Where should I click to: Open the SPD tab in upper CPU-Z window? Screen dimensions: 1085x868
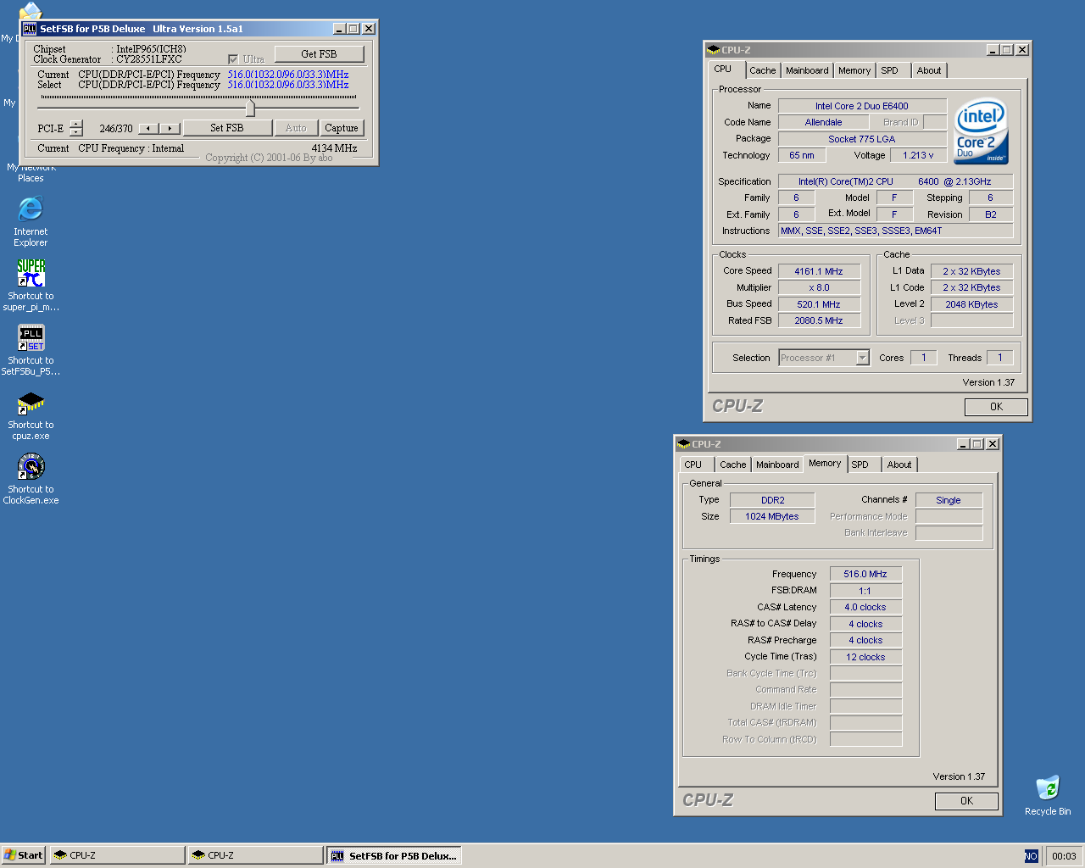pos(893,70)
